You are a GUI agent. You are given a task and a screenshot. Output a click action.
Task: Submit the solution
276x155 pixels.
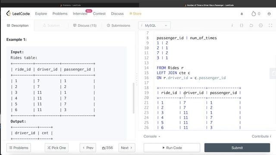coord(237,148)
